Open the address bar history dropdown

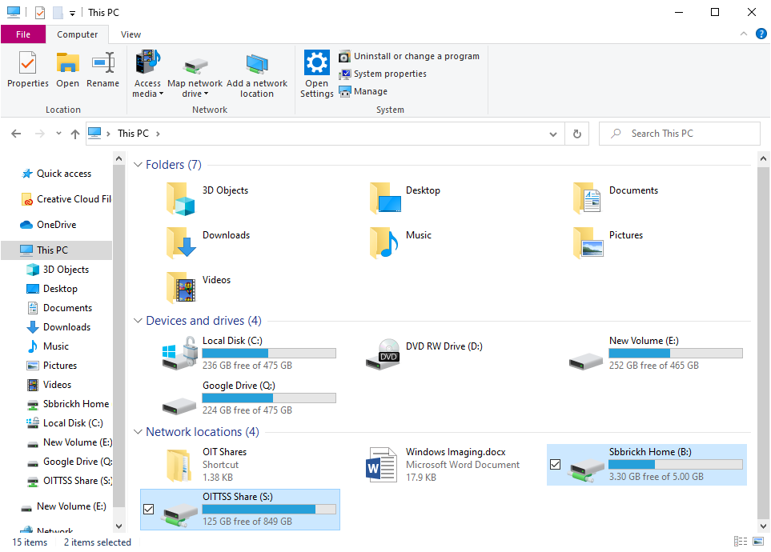(x=553, y=134)
